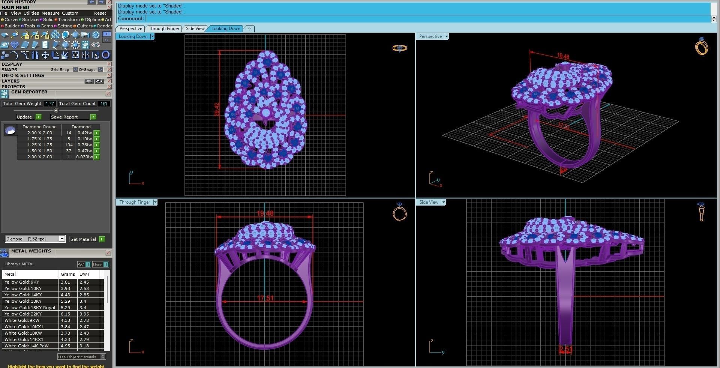
Task: Select the gem-on-curve number (#) tool
Action: click(35, 35)
